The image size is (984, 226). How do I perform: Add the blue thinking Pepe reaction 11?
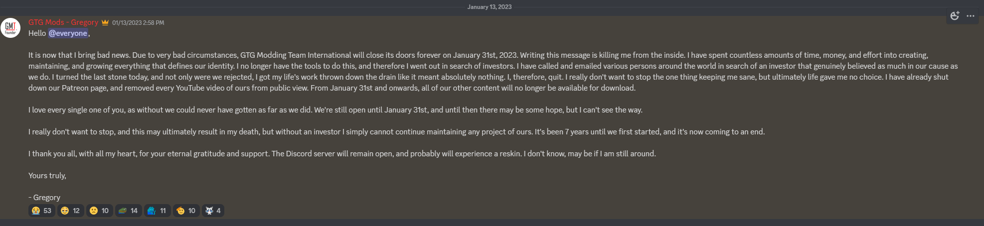tap(157, 211)
